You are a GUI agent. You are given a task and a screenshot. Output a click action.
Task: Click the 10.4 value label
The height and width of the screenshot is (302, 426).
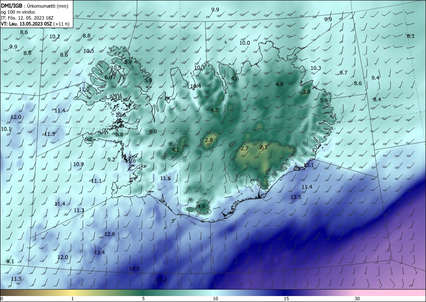click(196, 86)
